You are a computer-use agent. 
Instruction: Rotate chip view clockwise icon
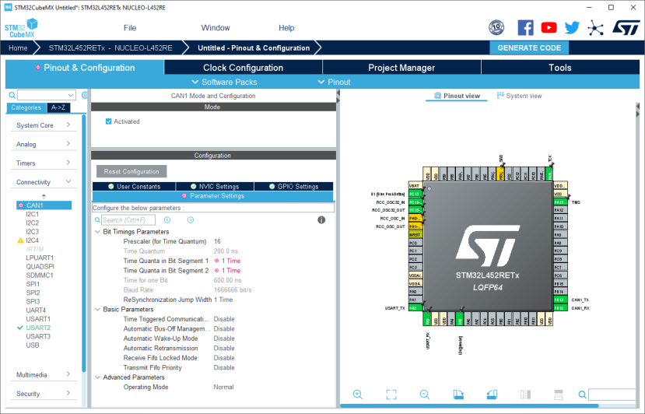point(458,395)
